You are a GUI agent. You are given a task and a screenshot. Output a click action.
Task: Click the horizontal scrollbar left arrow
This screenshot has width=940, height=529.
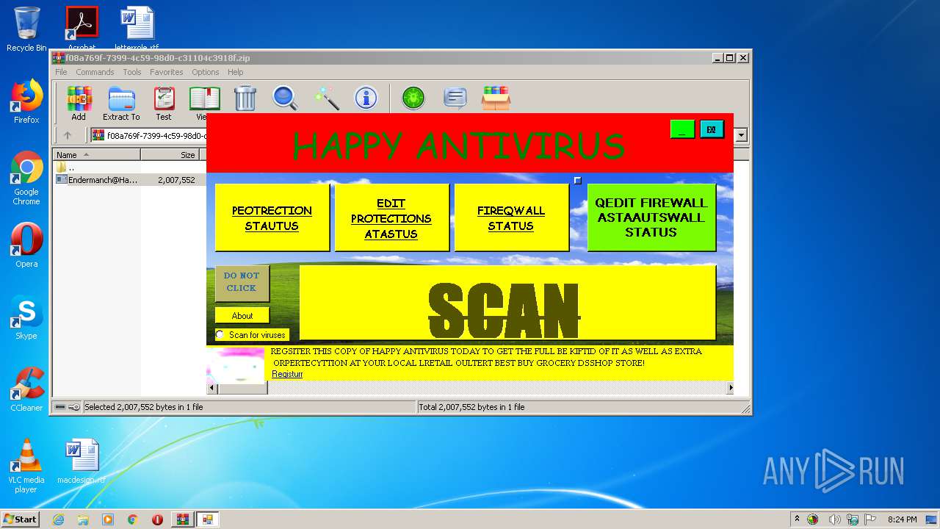(211, 388)
